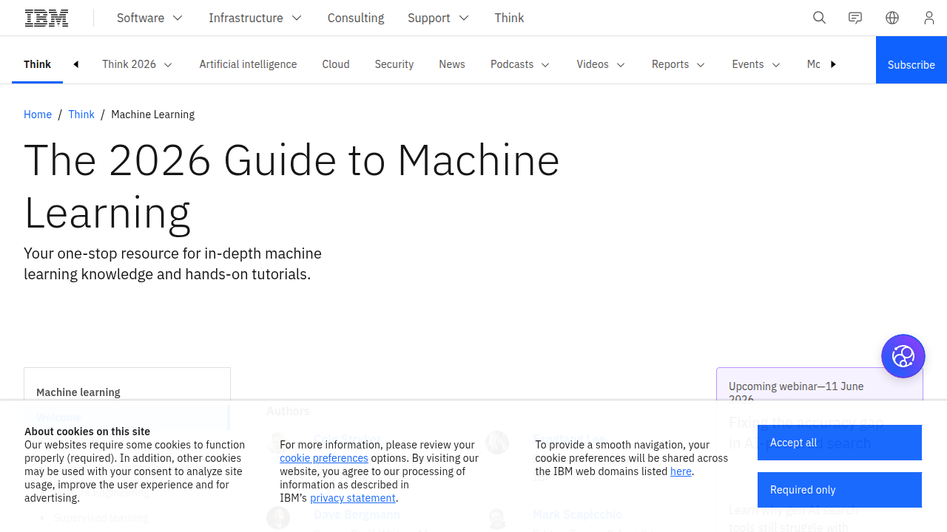The height and width of the screenshot is (532, 947).
Task: Click 'Machine Learning' breadcrumb text
Action: pyautogui.click(x=153, y=115)
